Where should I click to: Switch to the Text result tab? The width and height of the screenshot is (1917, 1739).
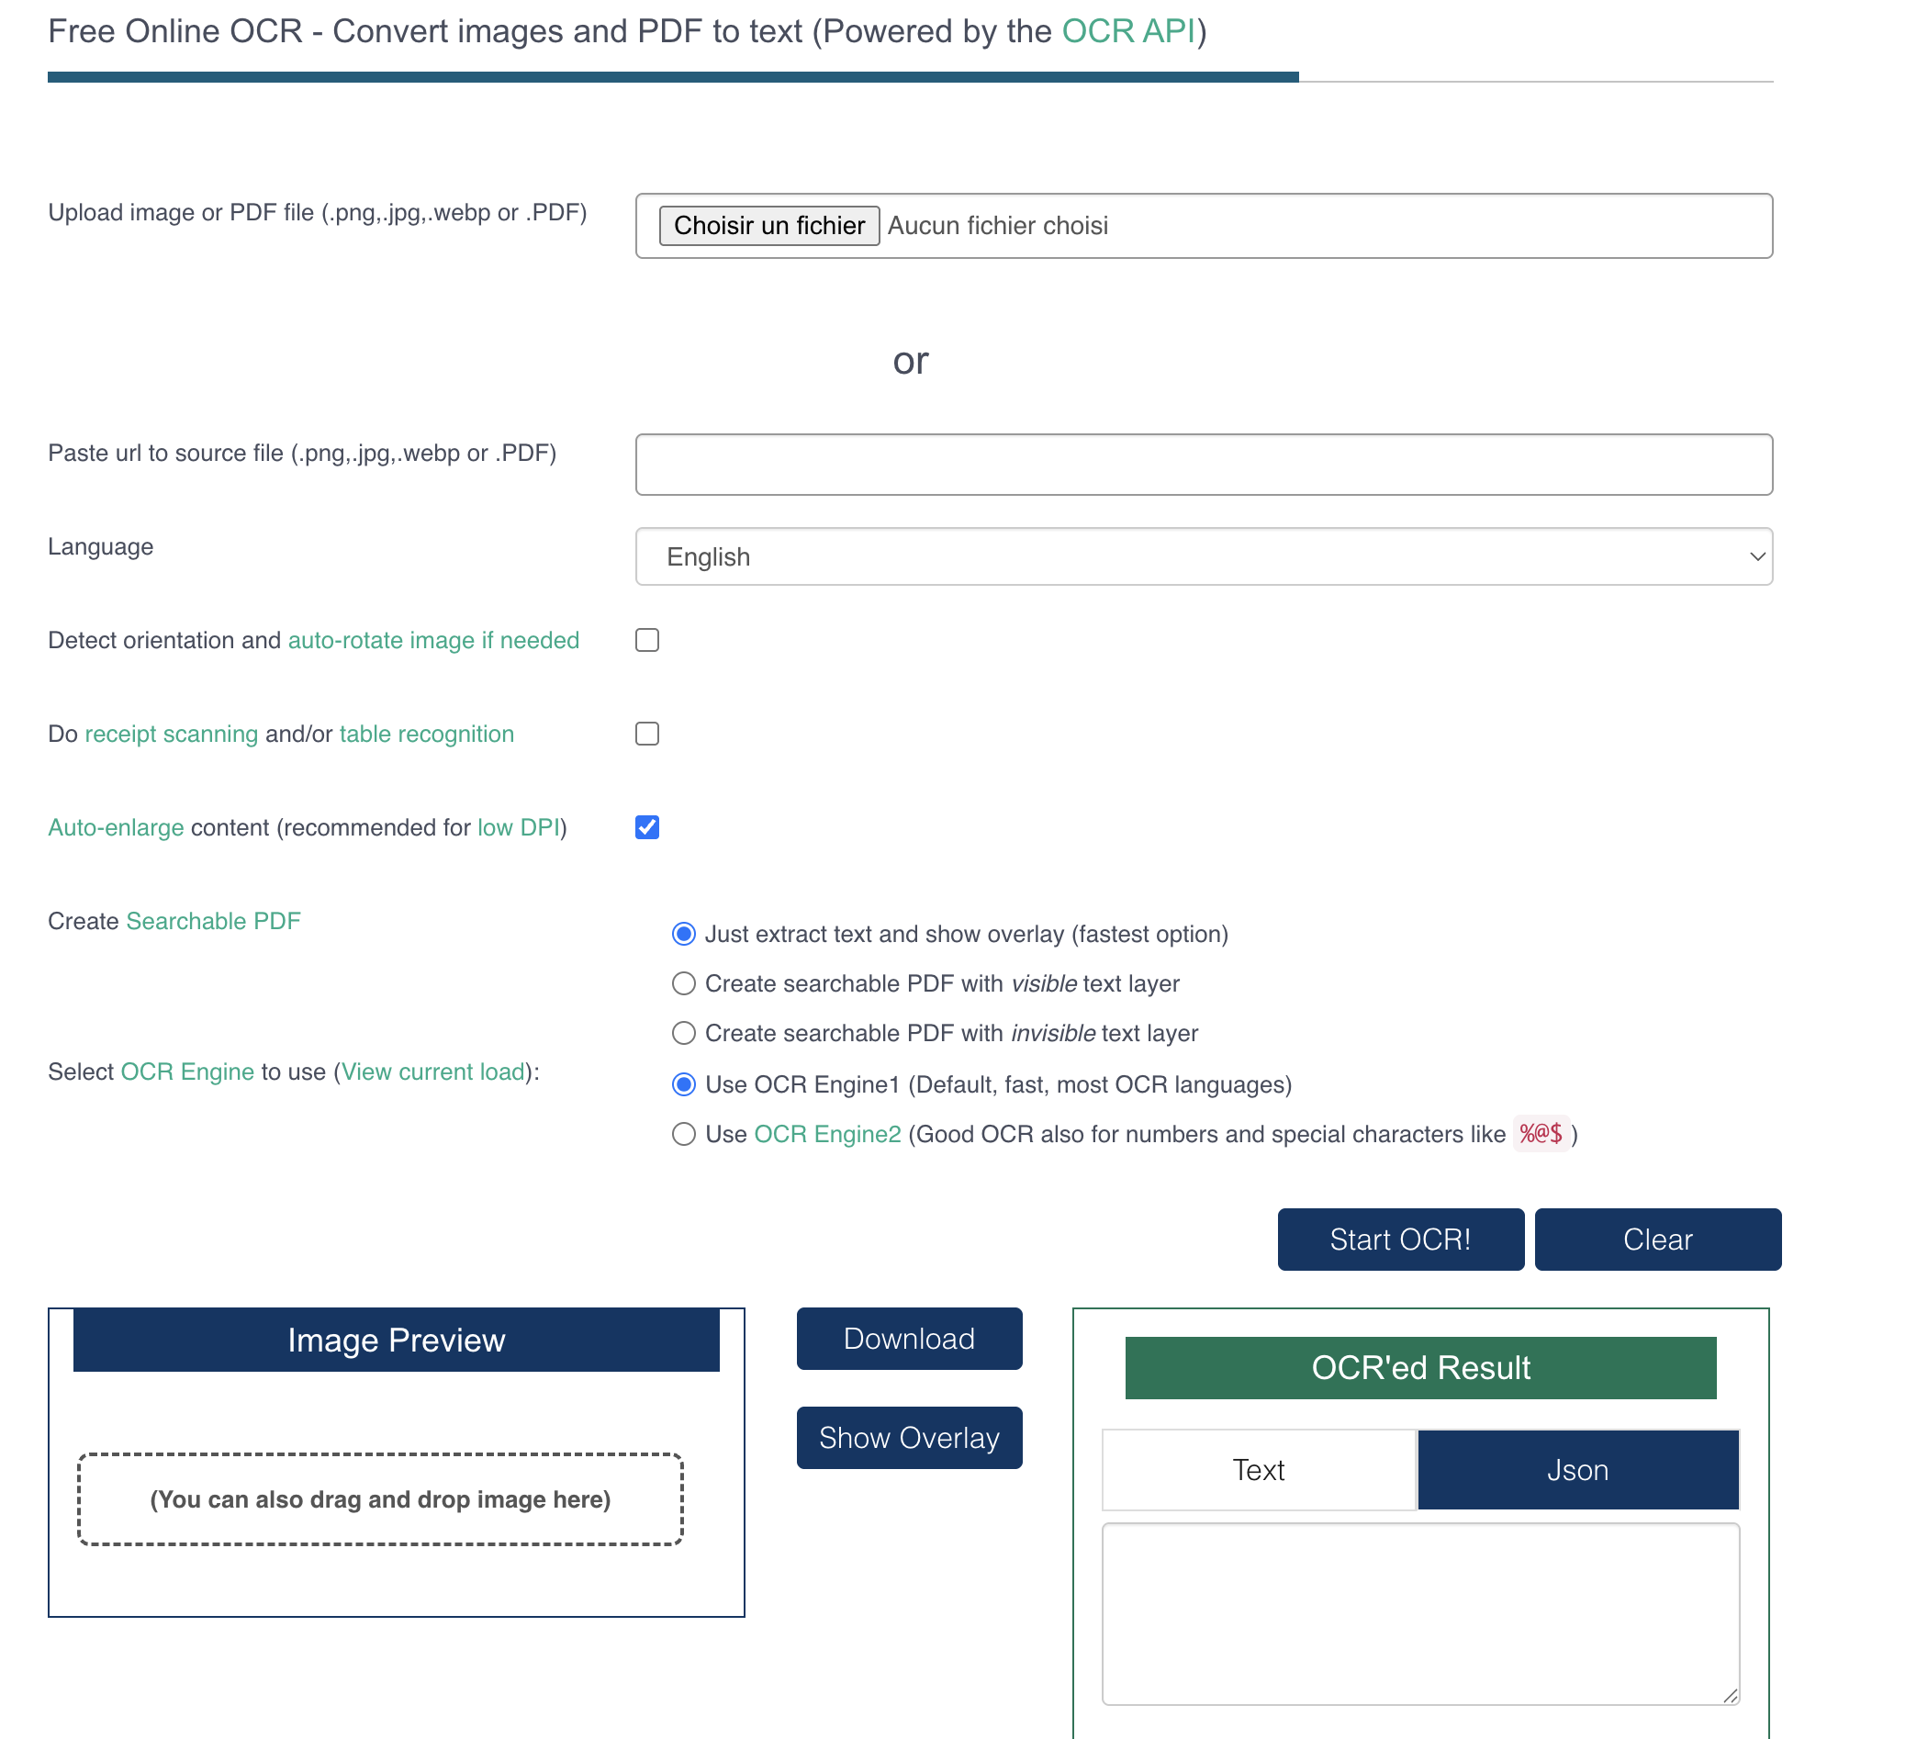click(1258, 1469)
